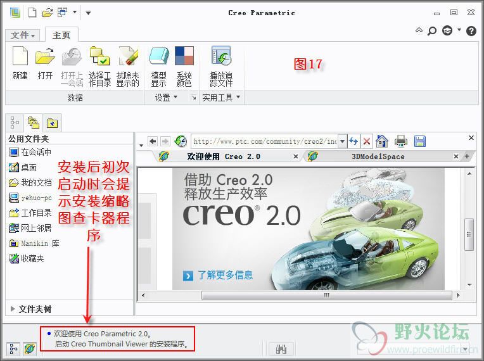
Task: Open the learning connector graduation cap icon
Action: (447, 30)
